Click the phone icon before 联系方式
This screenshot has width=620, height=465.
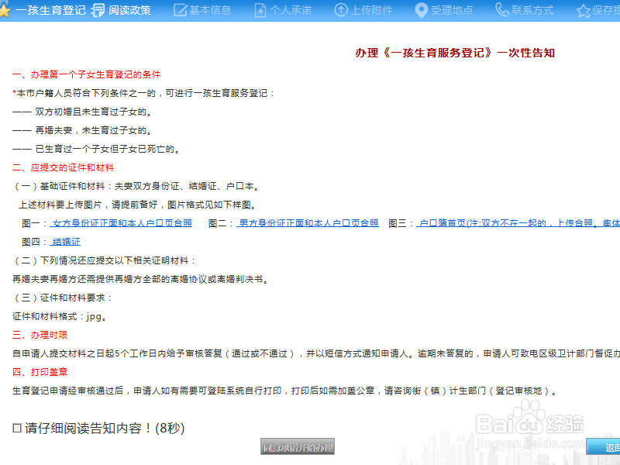pos(502,10)
